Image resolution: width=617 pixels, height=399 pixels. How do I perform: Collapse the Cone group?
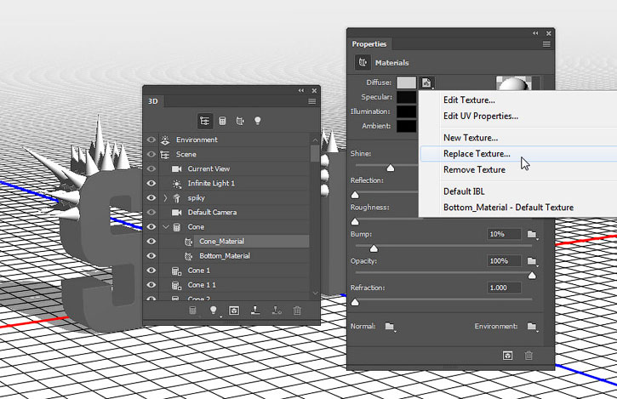166,227
